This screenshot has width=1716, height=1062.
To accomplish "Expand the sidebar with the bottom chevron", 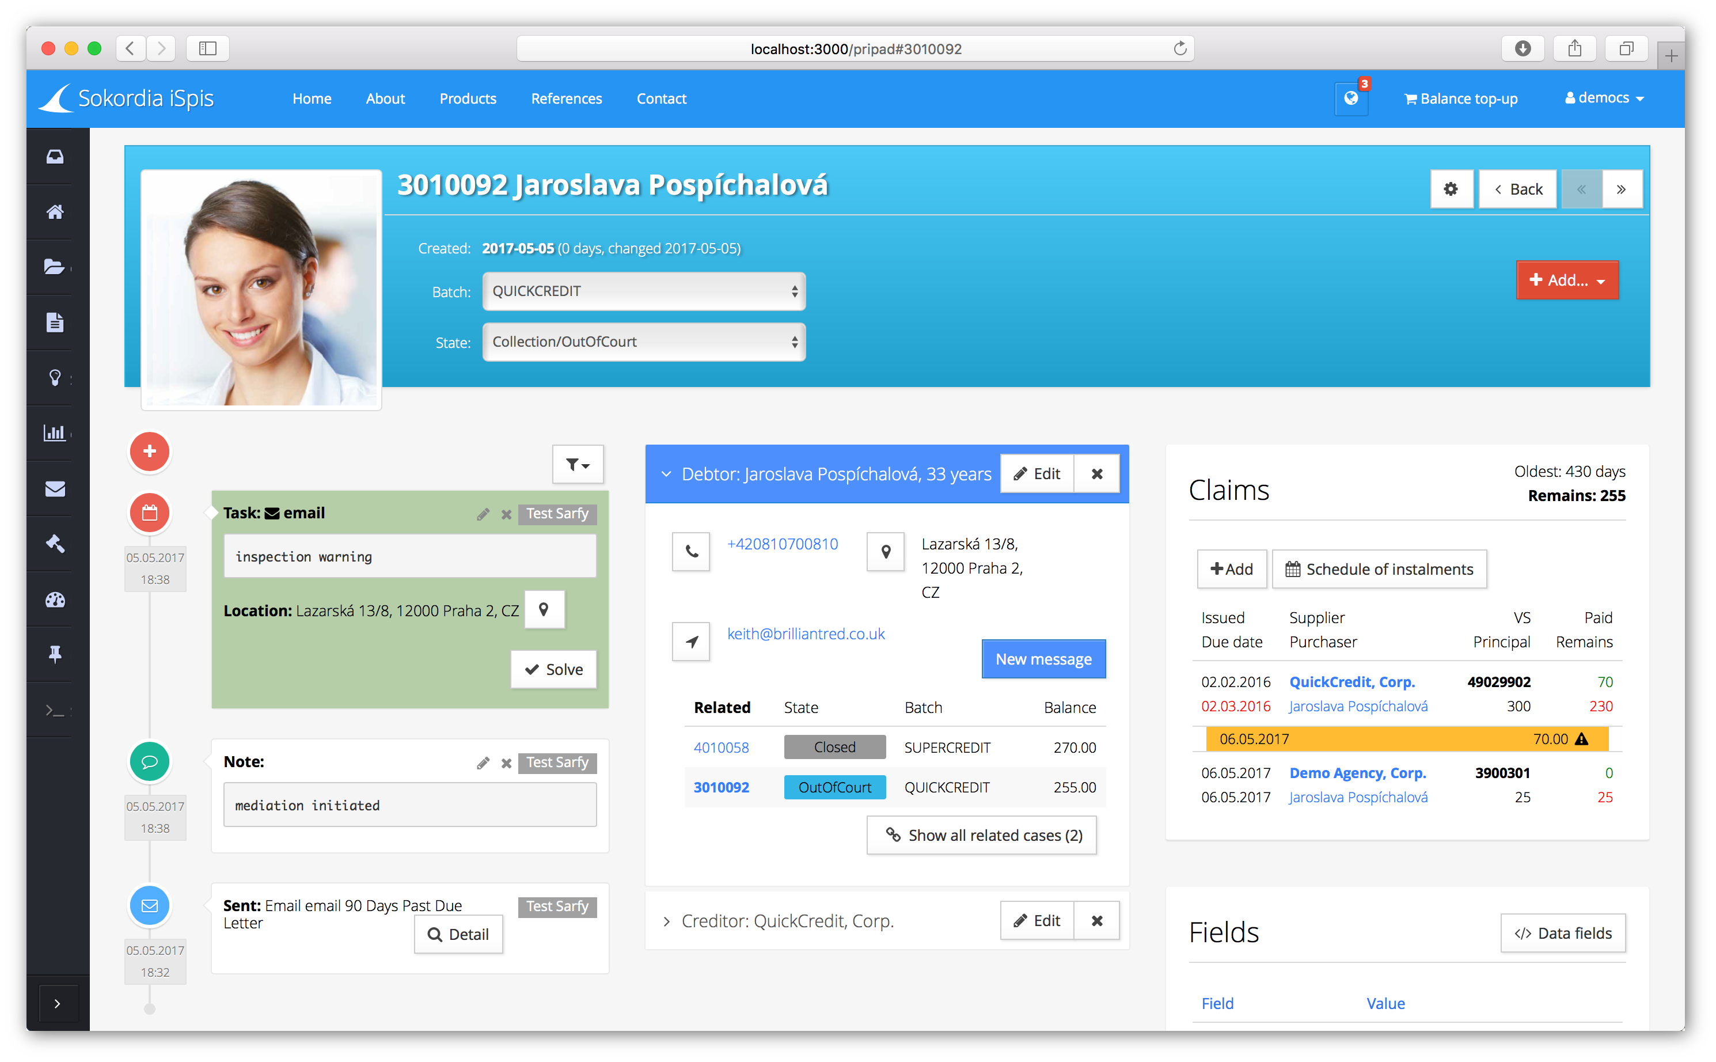I will pyautogui.click(x=58, y=1004).
